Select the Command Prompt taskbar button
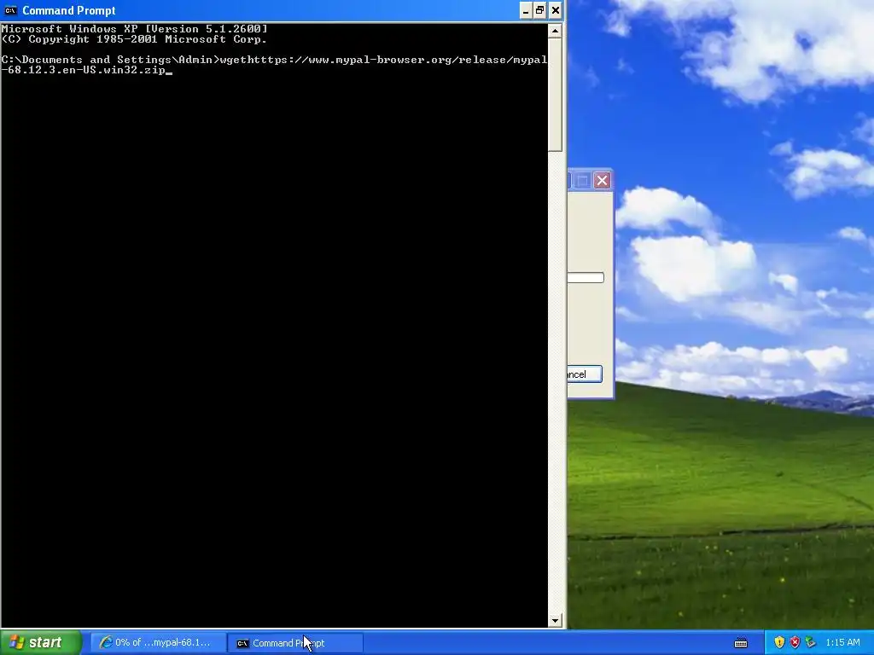The image size is (874, 655). (295, 643)
